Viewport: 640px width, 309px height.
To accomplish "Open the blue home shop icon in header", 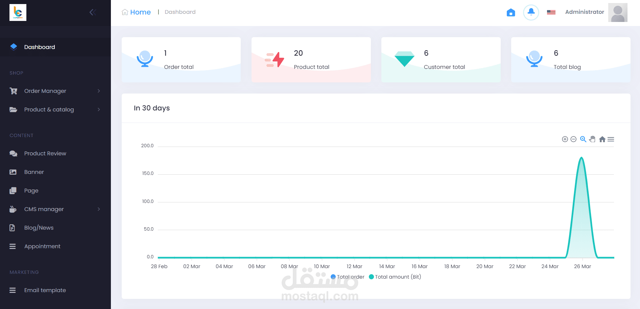I will pyautogui.click(x=511, y=12).
